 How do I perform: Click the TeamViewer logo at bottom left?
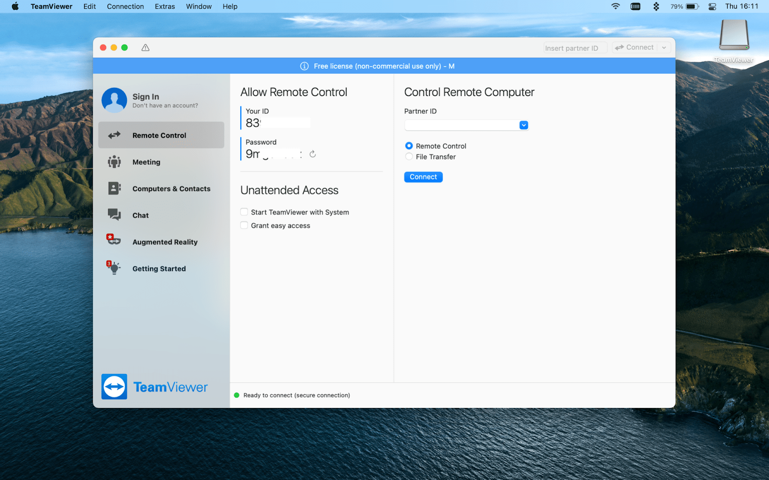(x=154, y=386)
